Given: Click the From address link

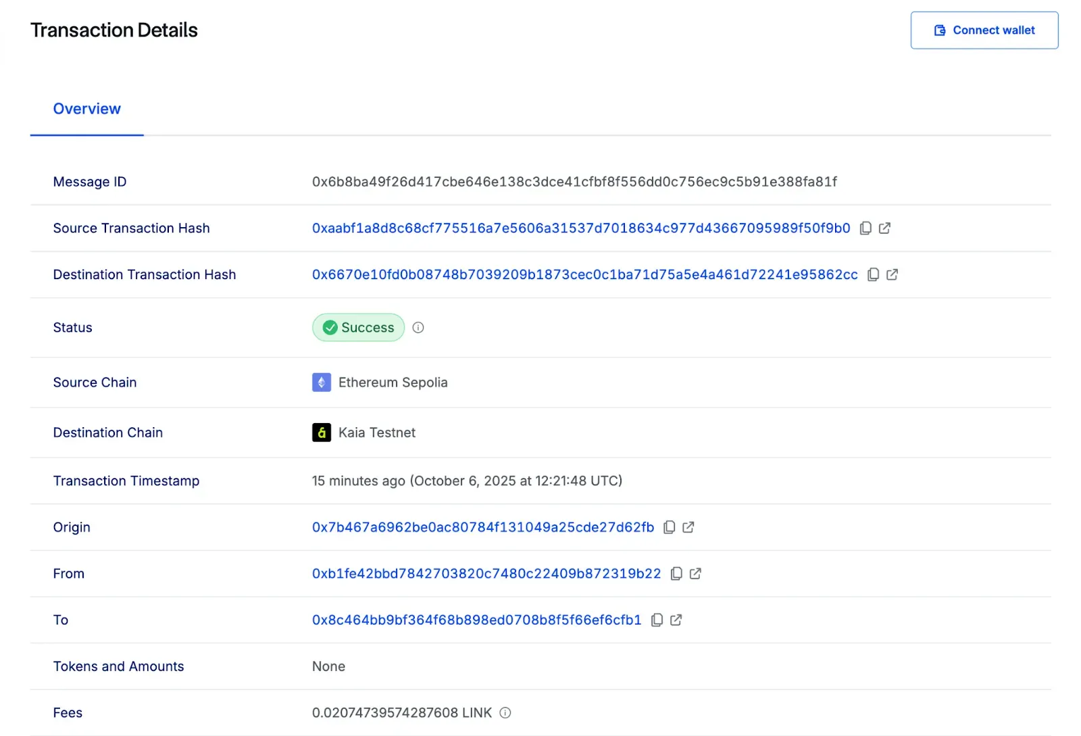Looking at the screenshot, I should pyautogui.click(x=486, y=574).
